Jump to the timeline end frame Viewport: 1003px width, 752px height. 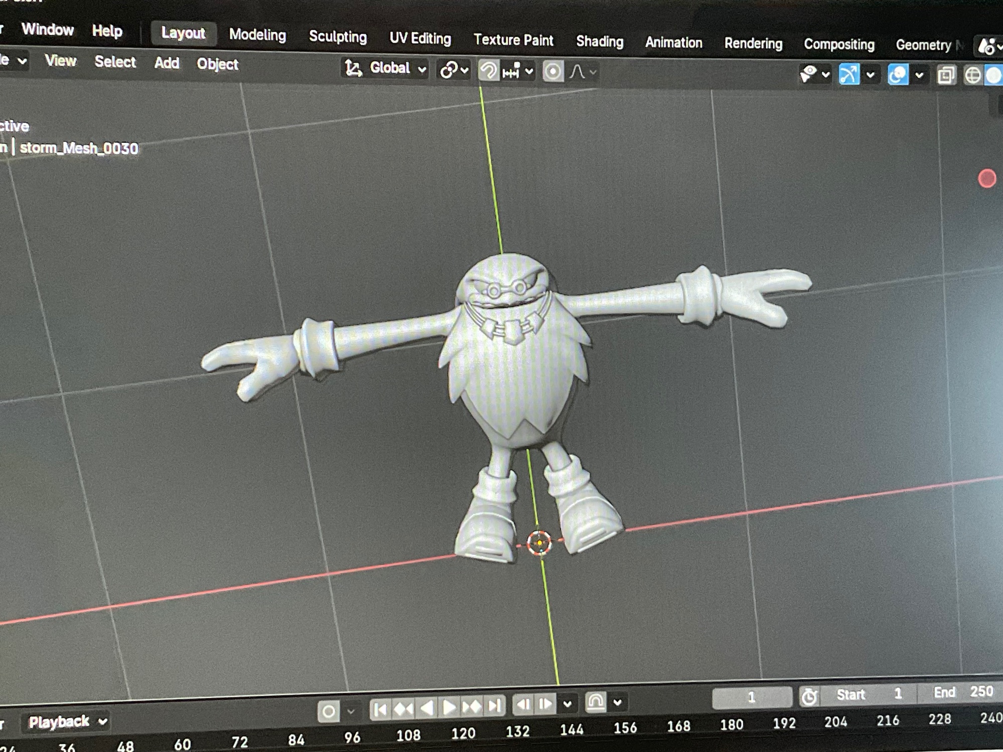point(495,706)
